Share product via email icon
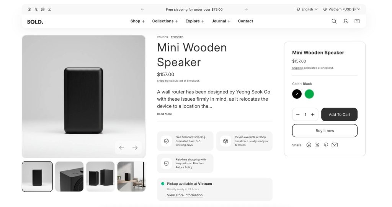Image resolution: width=392 pixels, height=207 pixels. [x=335, y=145]
